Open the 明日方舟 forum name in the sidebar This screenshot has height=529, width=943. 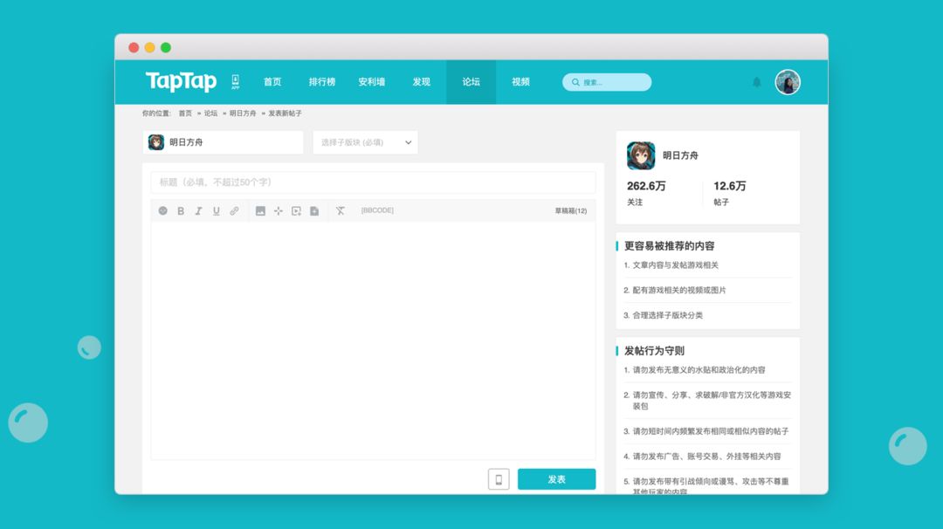[x=680, y=155]
